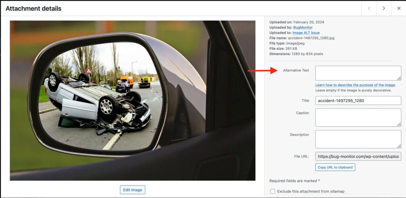Click the Title field with accident-1497295_1280
406x198 pixels.
point(358,100)
